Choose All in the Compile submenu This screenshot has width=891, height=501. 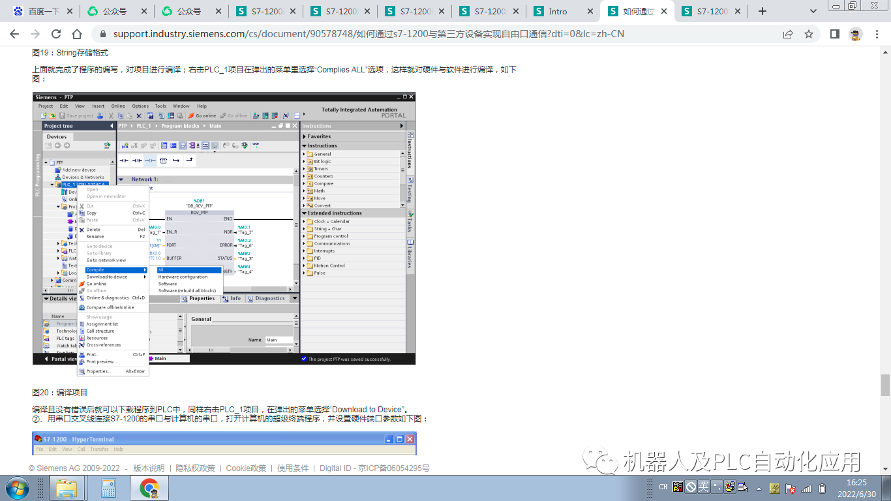pyautogui.click(x=189, y=270)
